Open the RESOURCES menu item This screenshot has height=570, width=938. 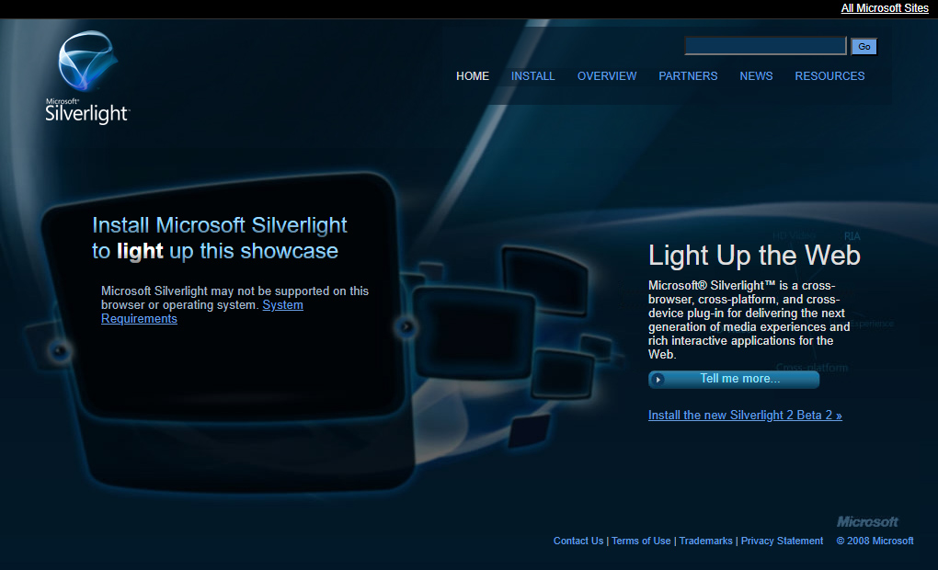point(829,76)
